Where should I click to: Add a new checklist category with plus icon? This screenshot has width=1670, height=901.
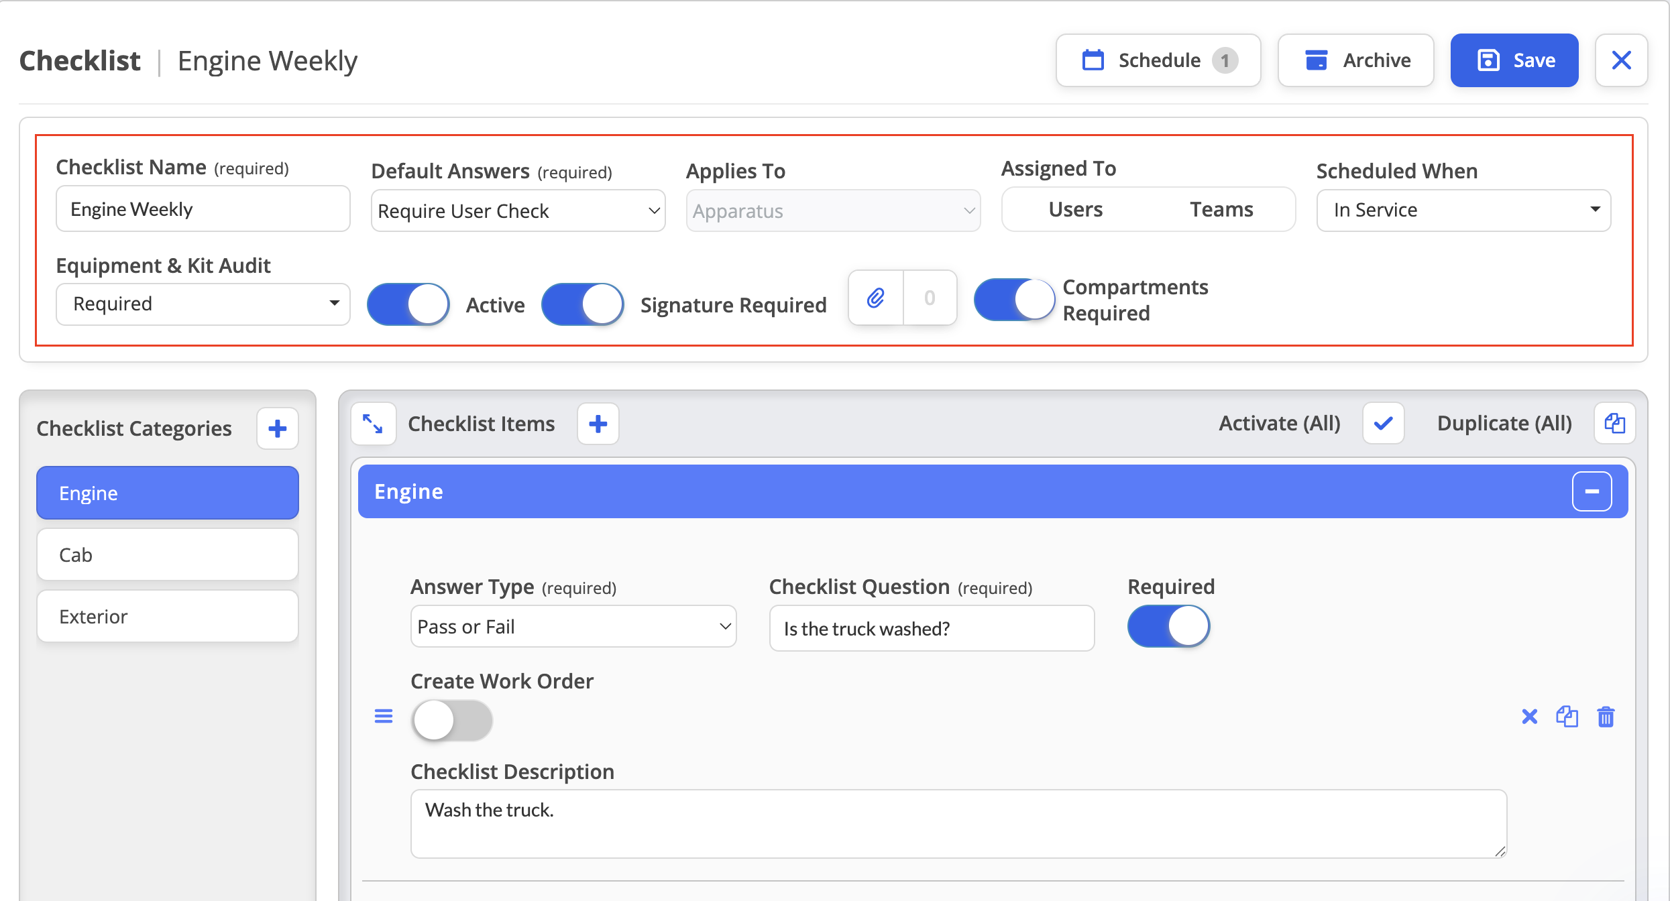pyautogui.click(x=278, y=428)
